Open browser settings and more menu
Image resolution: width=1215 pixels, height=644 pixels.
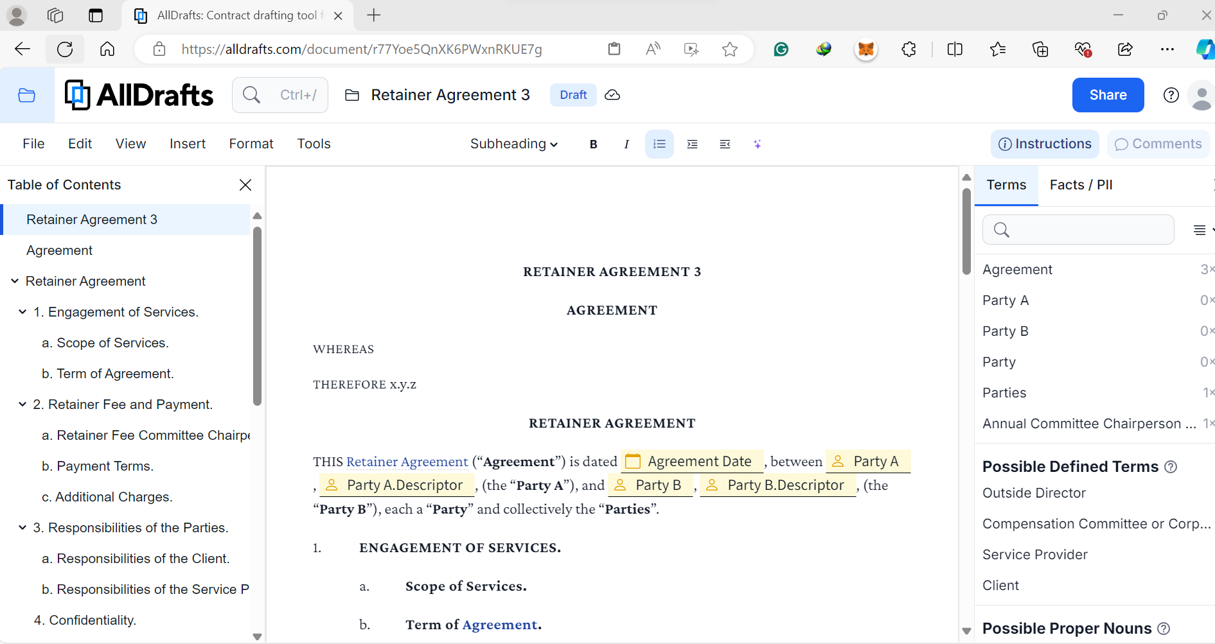1167,49
